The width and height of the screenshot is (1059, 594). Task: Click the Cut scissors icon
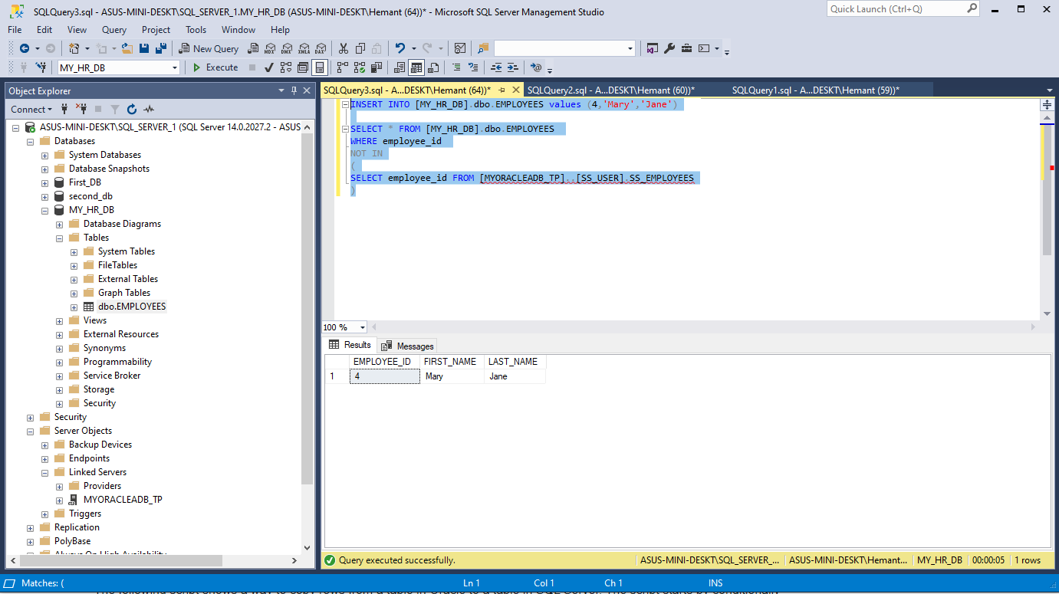click(343, 48)
